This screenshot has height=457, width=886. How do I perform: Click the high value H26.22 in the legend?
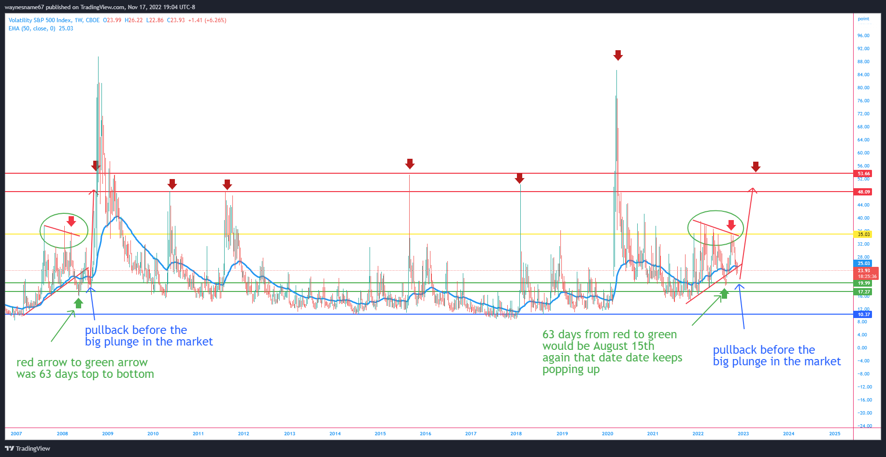click(x=134, y=20)
